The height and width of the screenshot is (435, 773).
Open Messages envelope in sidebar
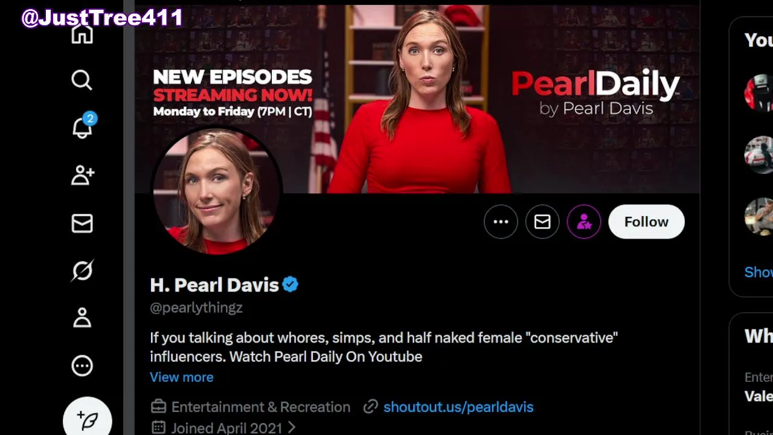point(82,223)
